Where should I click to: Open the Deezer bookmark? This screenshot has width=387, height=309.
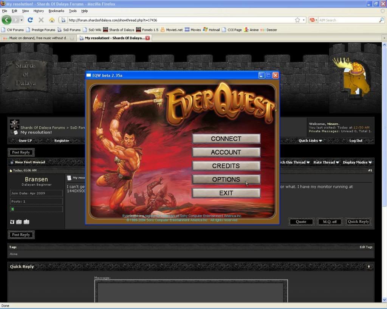[x=269, y=30]
